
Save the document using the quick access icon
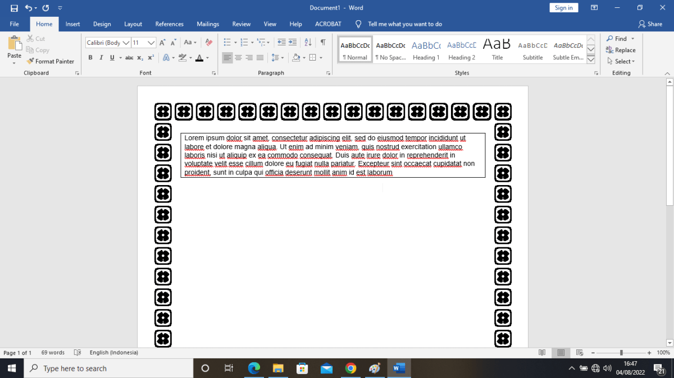[x=14, y=8]
